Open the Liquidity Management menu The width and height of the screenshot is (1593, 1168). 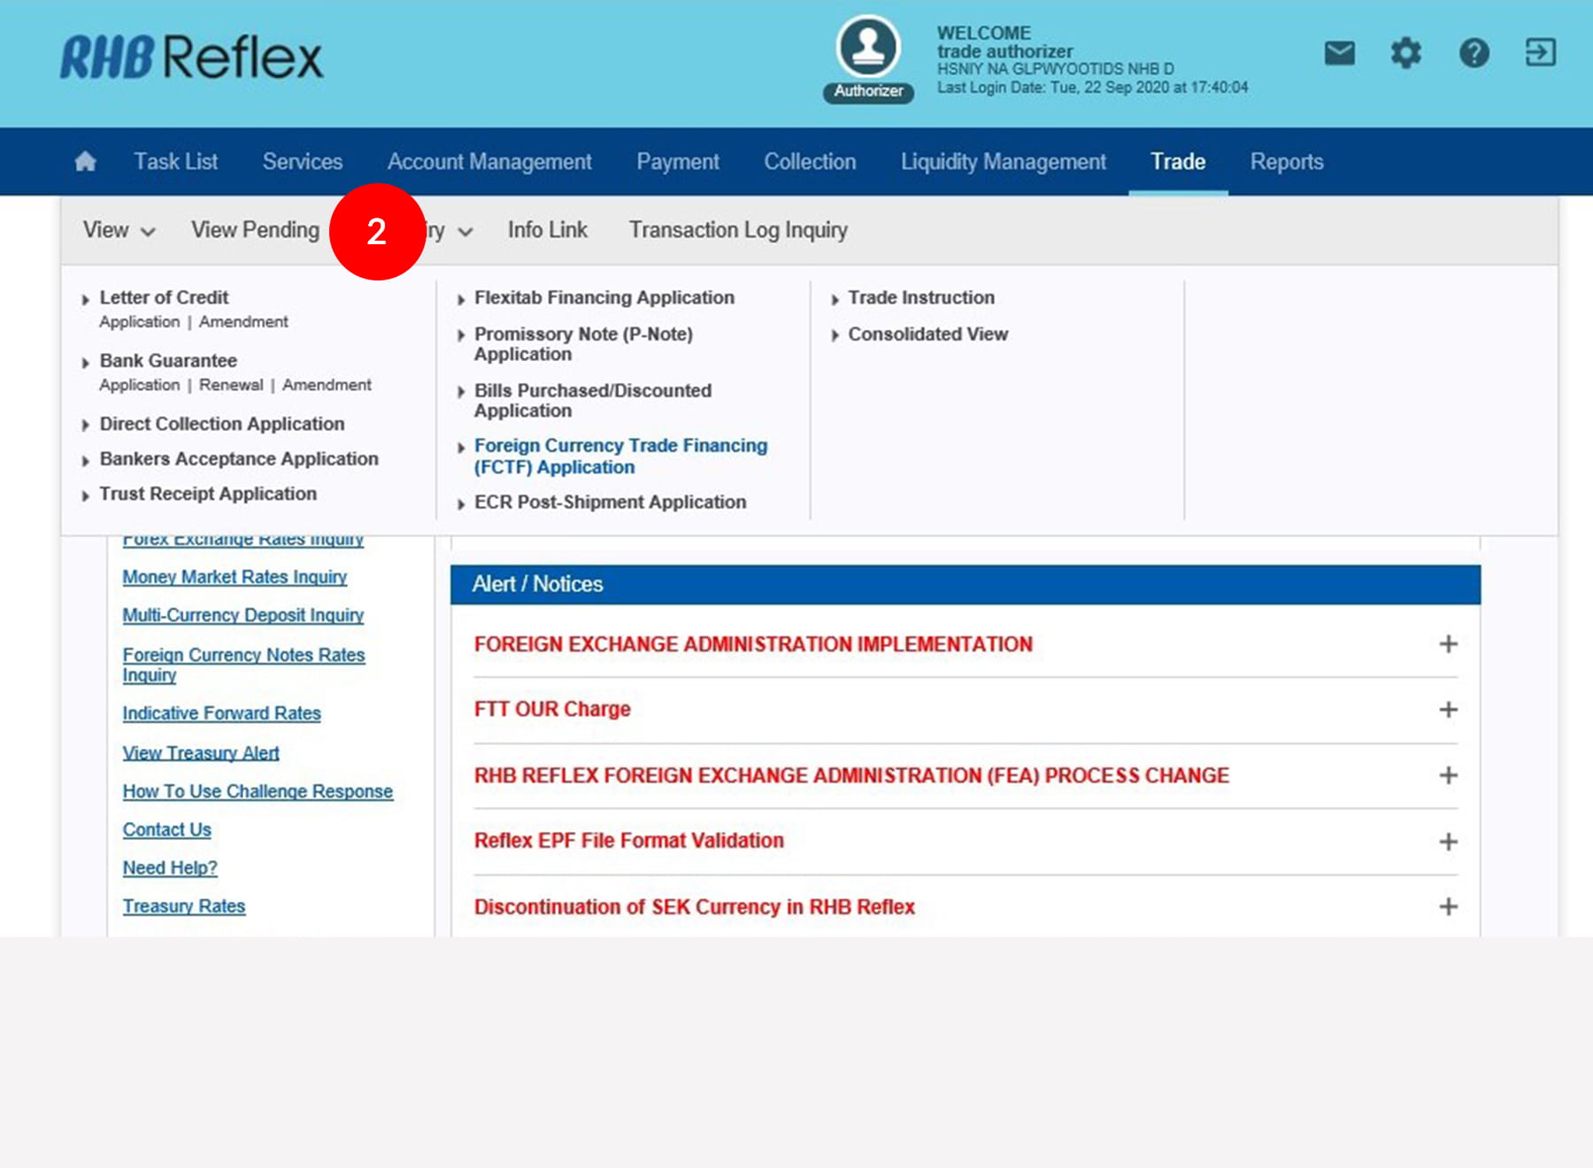pyautogui.click(x=1003, y=162)
